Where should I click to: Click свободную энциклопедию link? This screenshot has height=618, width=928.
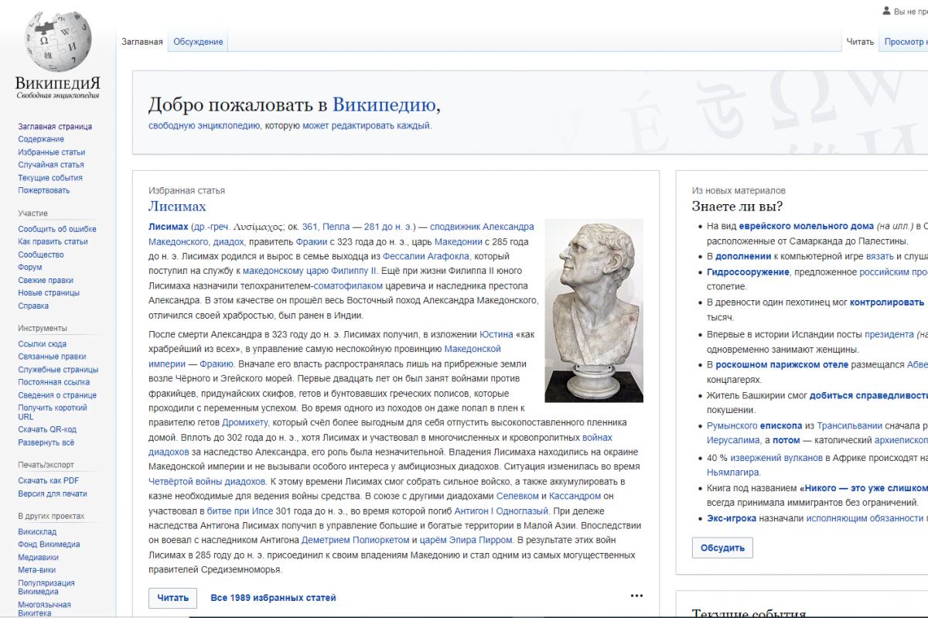coord(204,125)
